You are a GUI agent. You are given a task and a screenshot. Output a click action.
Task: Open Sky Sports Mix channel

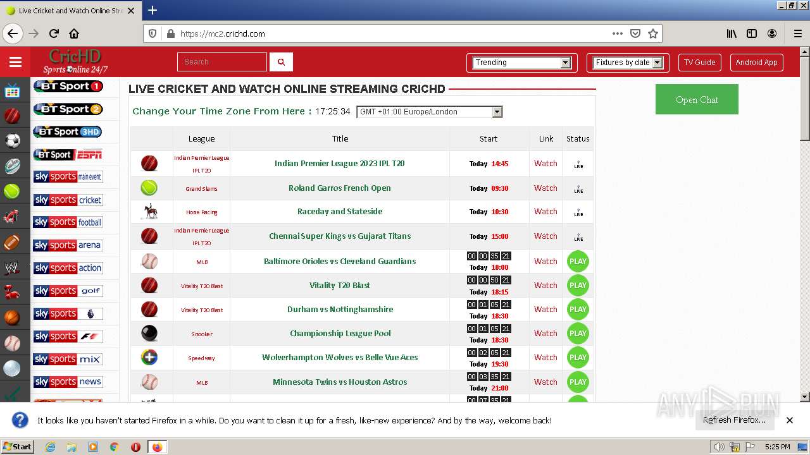click(x=68, y=359)
